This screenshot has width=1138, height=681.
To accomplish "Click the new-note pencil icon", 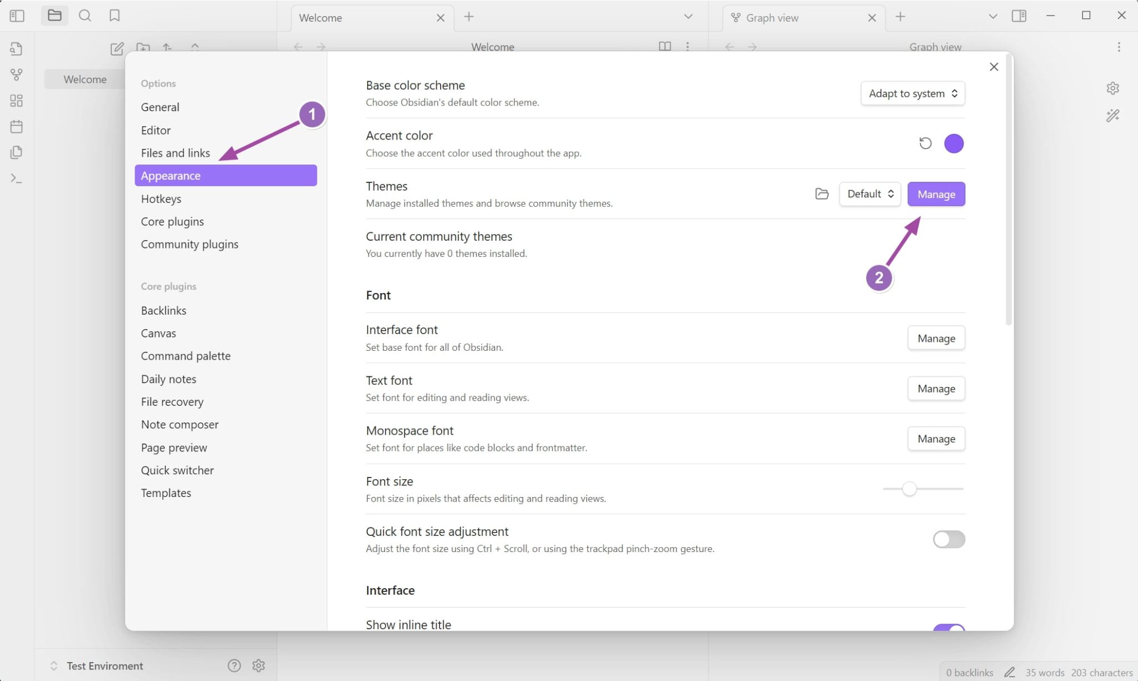I will pos(117,49).
